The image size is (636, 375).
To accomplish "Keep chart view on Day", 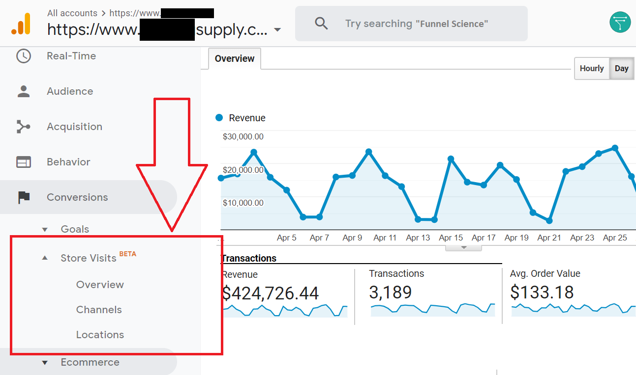I will click(x=622, y=68).
